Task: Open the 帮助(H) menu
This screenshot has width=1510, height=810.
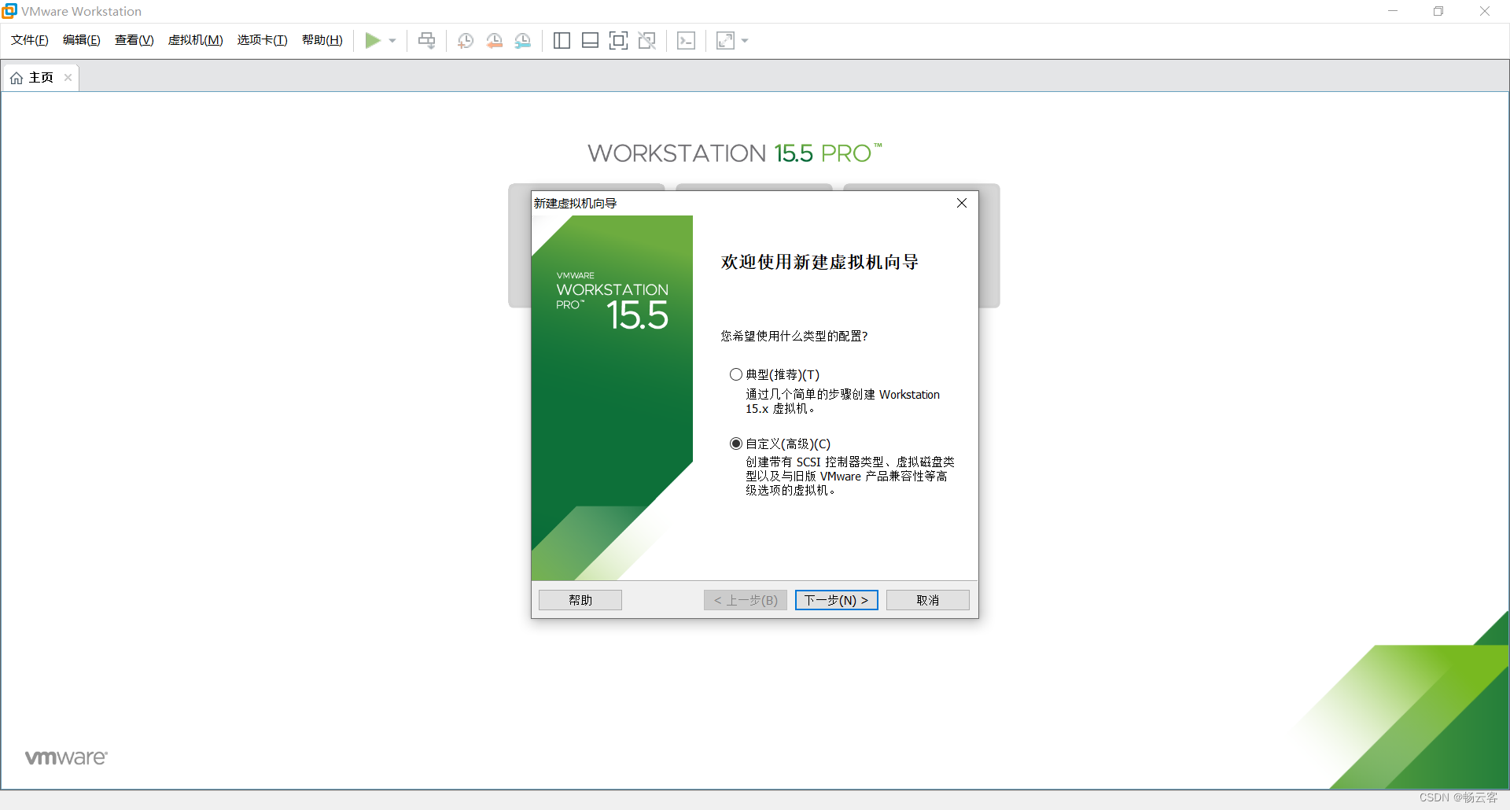Action: pyautogui.click(x=322, y=40)
